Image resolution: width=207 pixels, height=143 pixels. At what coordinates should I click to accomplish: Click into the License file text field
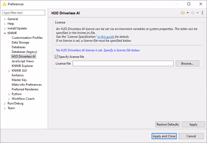point(123,64)
